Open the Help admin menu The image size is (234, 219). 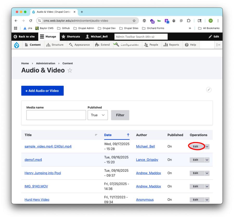[191, 45]
